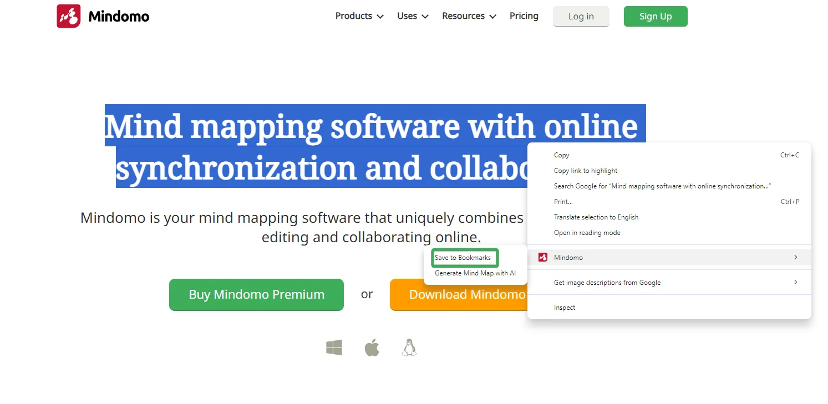Click Mindomo icon in context menu

(543, 258)
